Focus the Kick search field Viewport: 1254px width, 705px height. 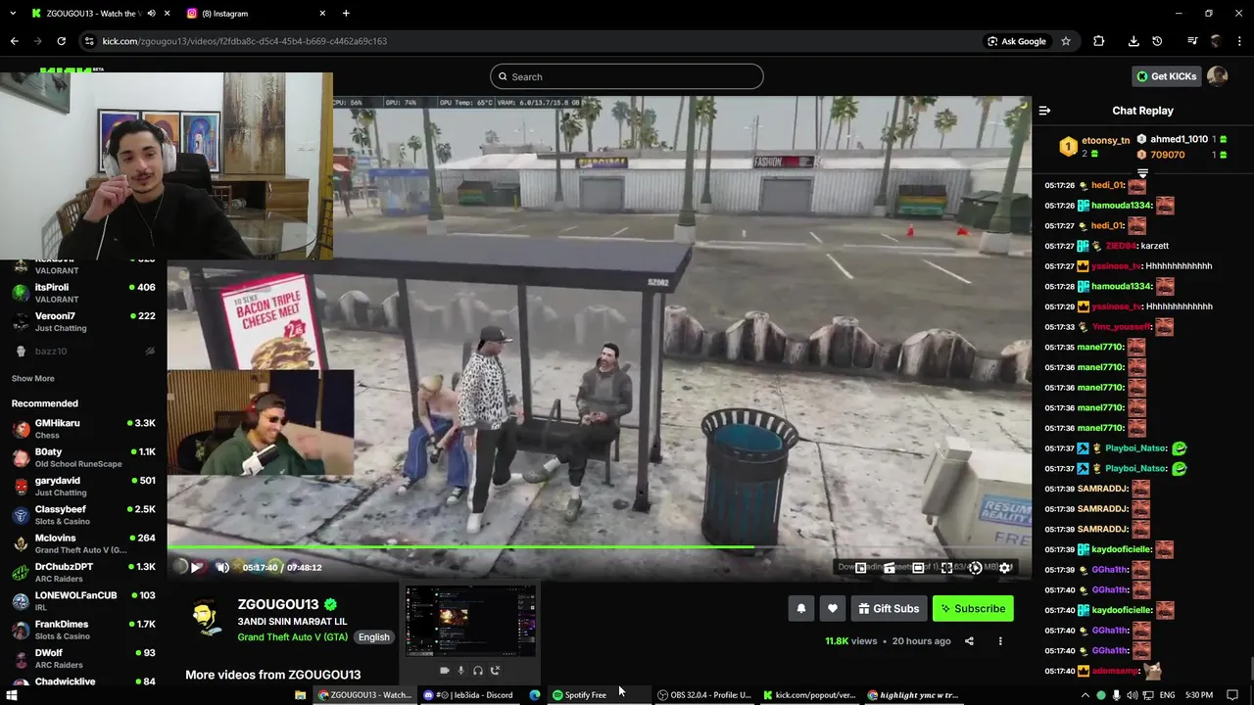pos(627,76)
